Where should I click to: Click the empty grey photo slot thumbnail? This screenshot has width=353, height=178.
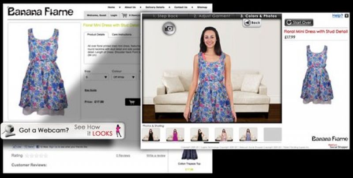pos(273,134)
